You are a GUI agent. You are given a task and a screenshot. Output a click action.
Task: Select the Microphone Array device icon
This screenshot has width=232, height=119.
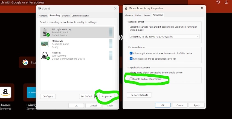click(46, 32)
